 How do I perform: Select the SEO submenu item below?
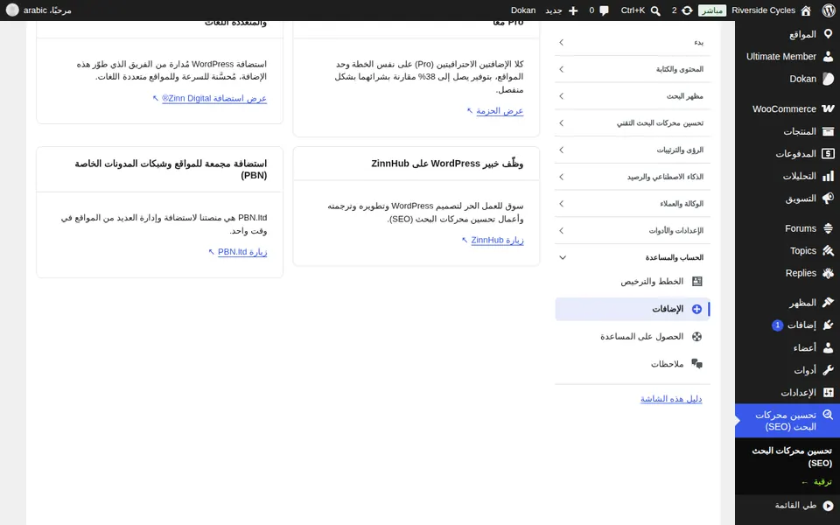pos(792,457)
